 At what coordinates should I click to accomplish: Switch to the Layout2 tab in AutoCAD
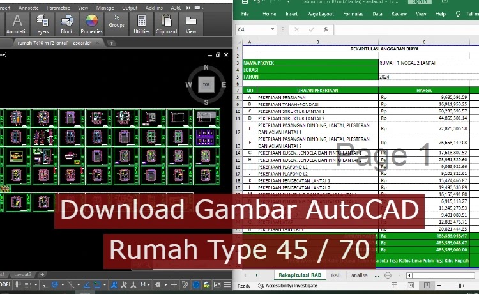tap(22, 274)
